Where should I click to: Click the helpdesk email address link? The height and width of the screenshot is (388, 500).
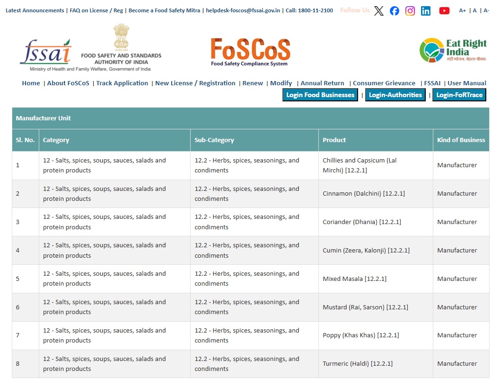tap(243, 10)
